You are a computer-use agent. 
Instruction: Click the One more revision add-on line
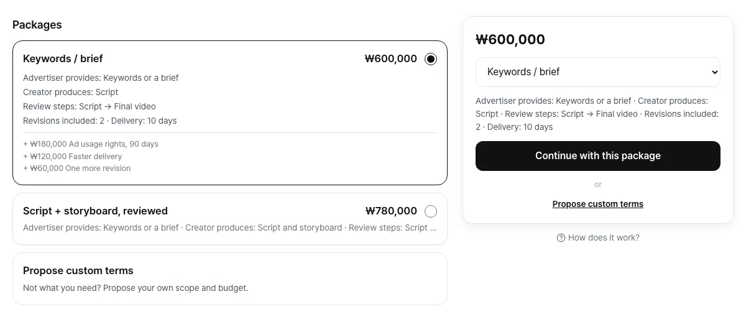(x=77, y=168)
